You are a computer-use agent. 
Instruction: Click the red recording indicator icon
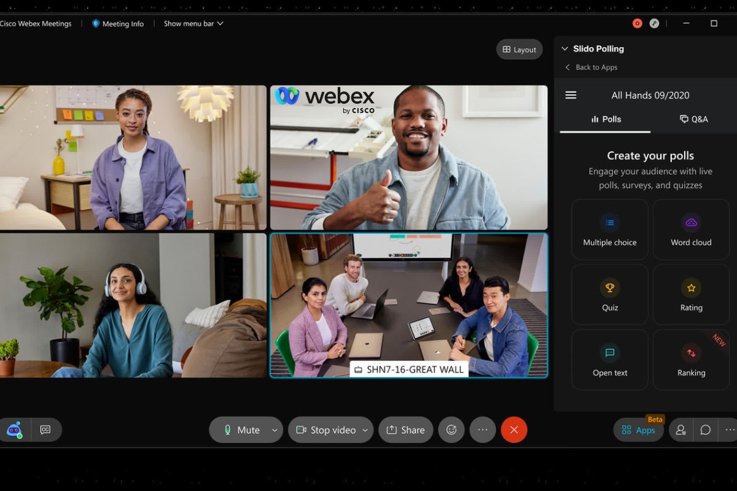coord(638,23)
